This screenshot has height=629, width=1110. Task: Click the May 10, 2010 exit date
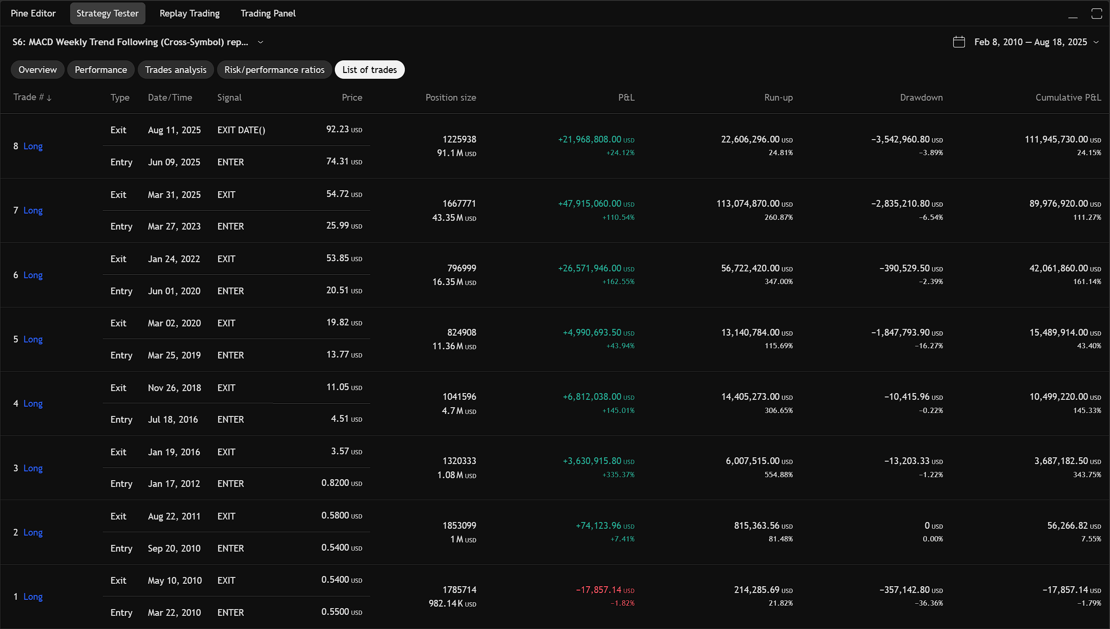(175, 580)
